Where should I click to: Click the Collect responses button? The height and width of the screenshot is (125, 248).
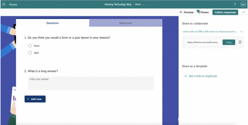coord(225,12)
